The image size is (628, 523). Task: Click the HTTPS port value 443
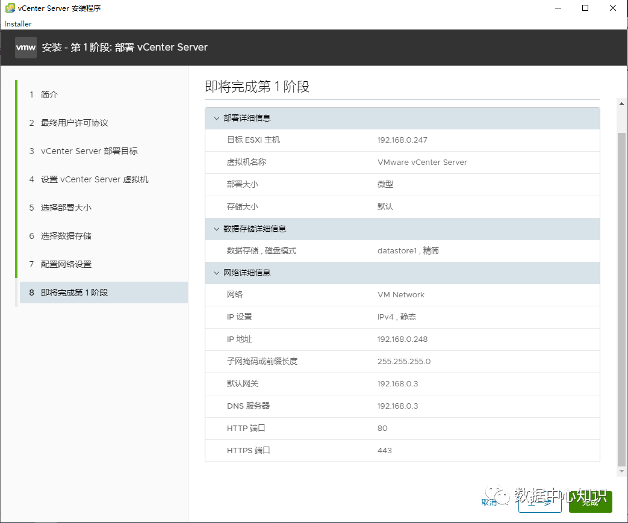pos(385,451)
